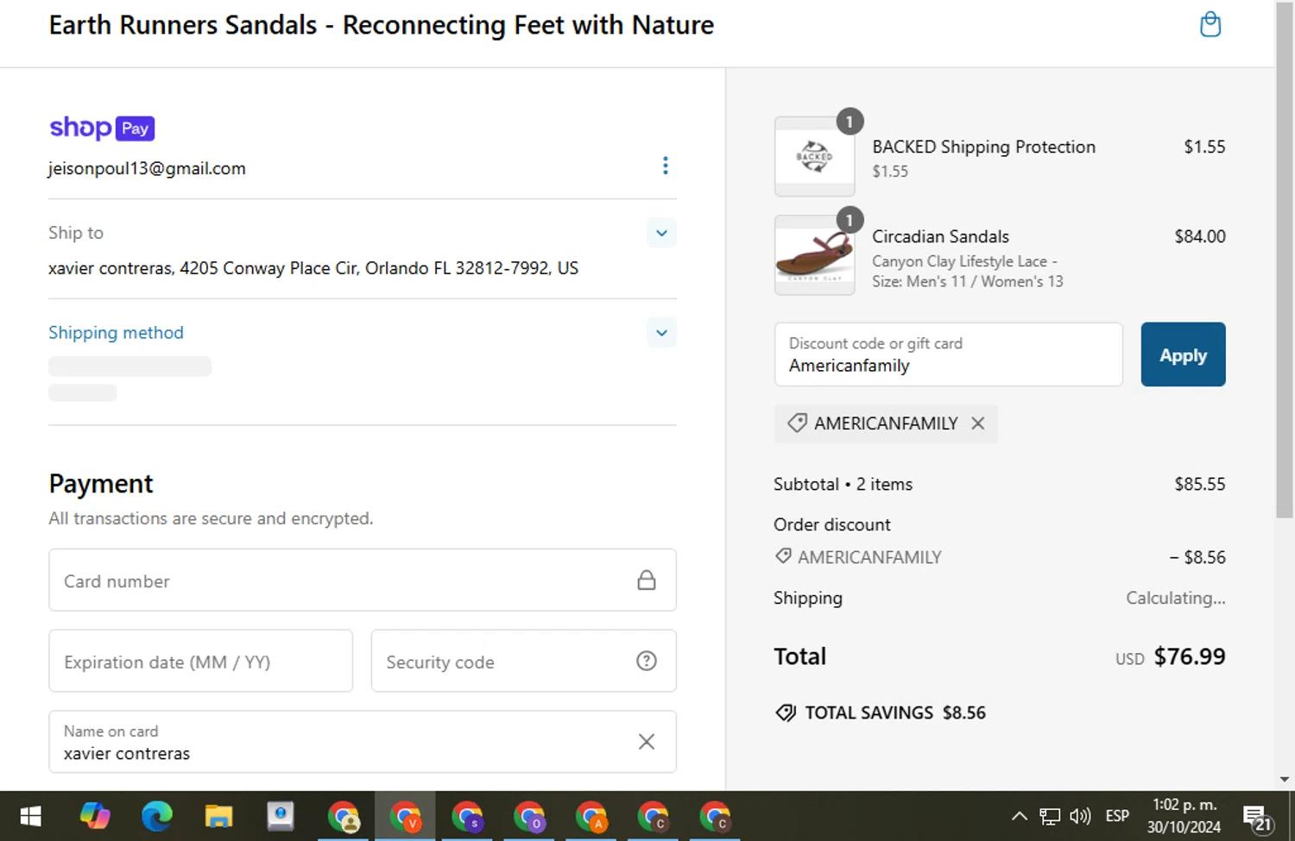The height and width of the screenshot is (841, 1295).
Task: Click the Apply discount button
Action: (1182, 355)
